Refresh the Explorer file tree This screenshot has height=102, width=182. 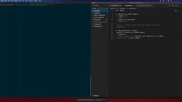coord(104,8)
